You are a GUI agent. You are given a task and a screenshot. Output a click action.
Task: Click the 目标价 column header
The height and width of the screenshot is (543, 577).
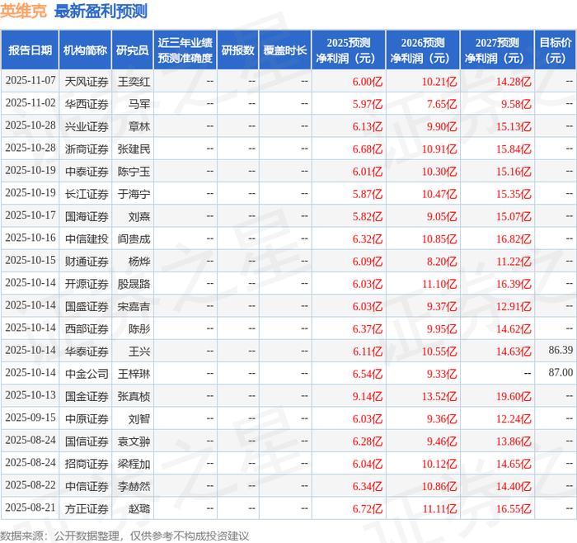555,50
